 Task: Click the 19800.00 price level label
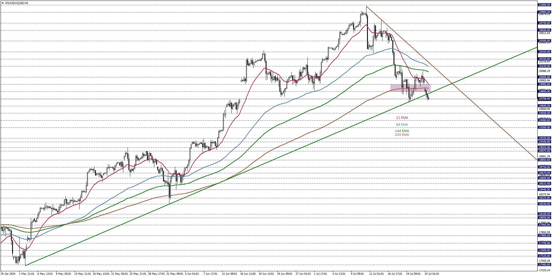544,91
